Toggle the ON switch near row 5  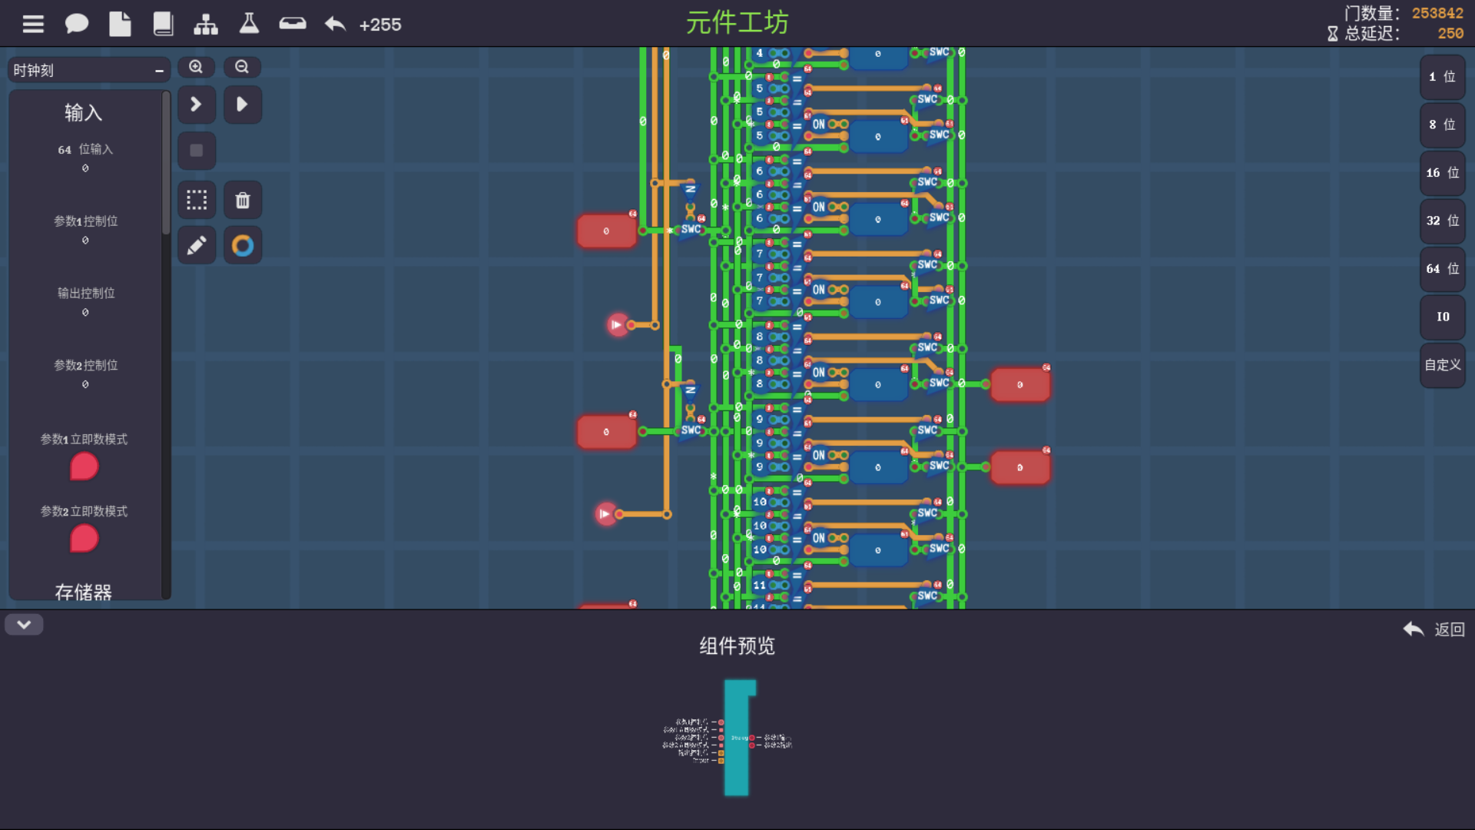[820, 124]
